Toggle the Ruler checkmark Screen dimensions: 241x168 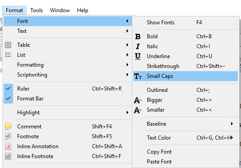8,89
